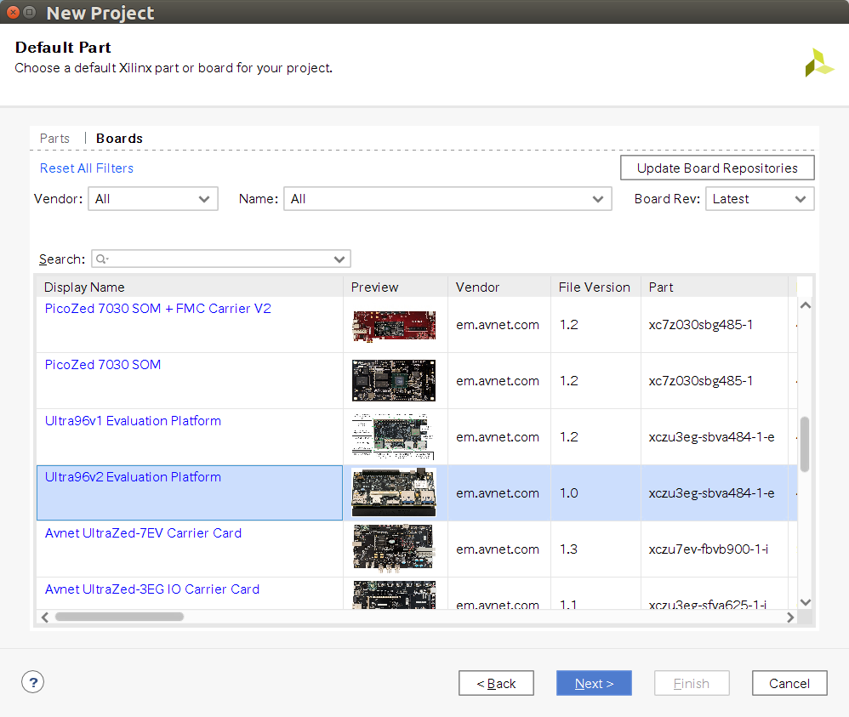Cancel the New Project wizard
Viewport: 849px width, 717px height.
[789, 683]
